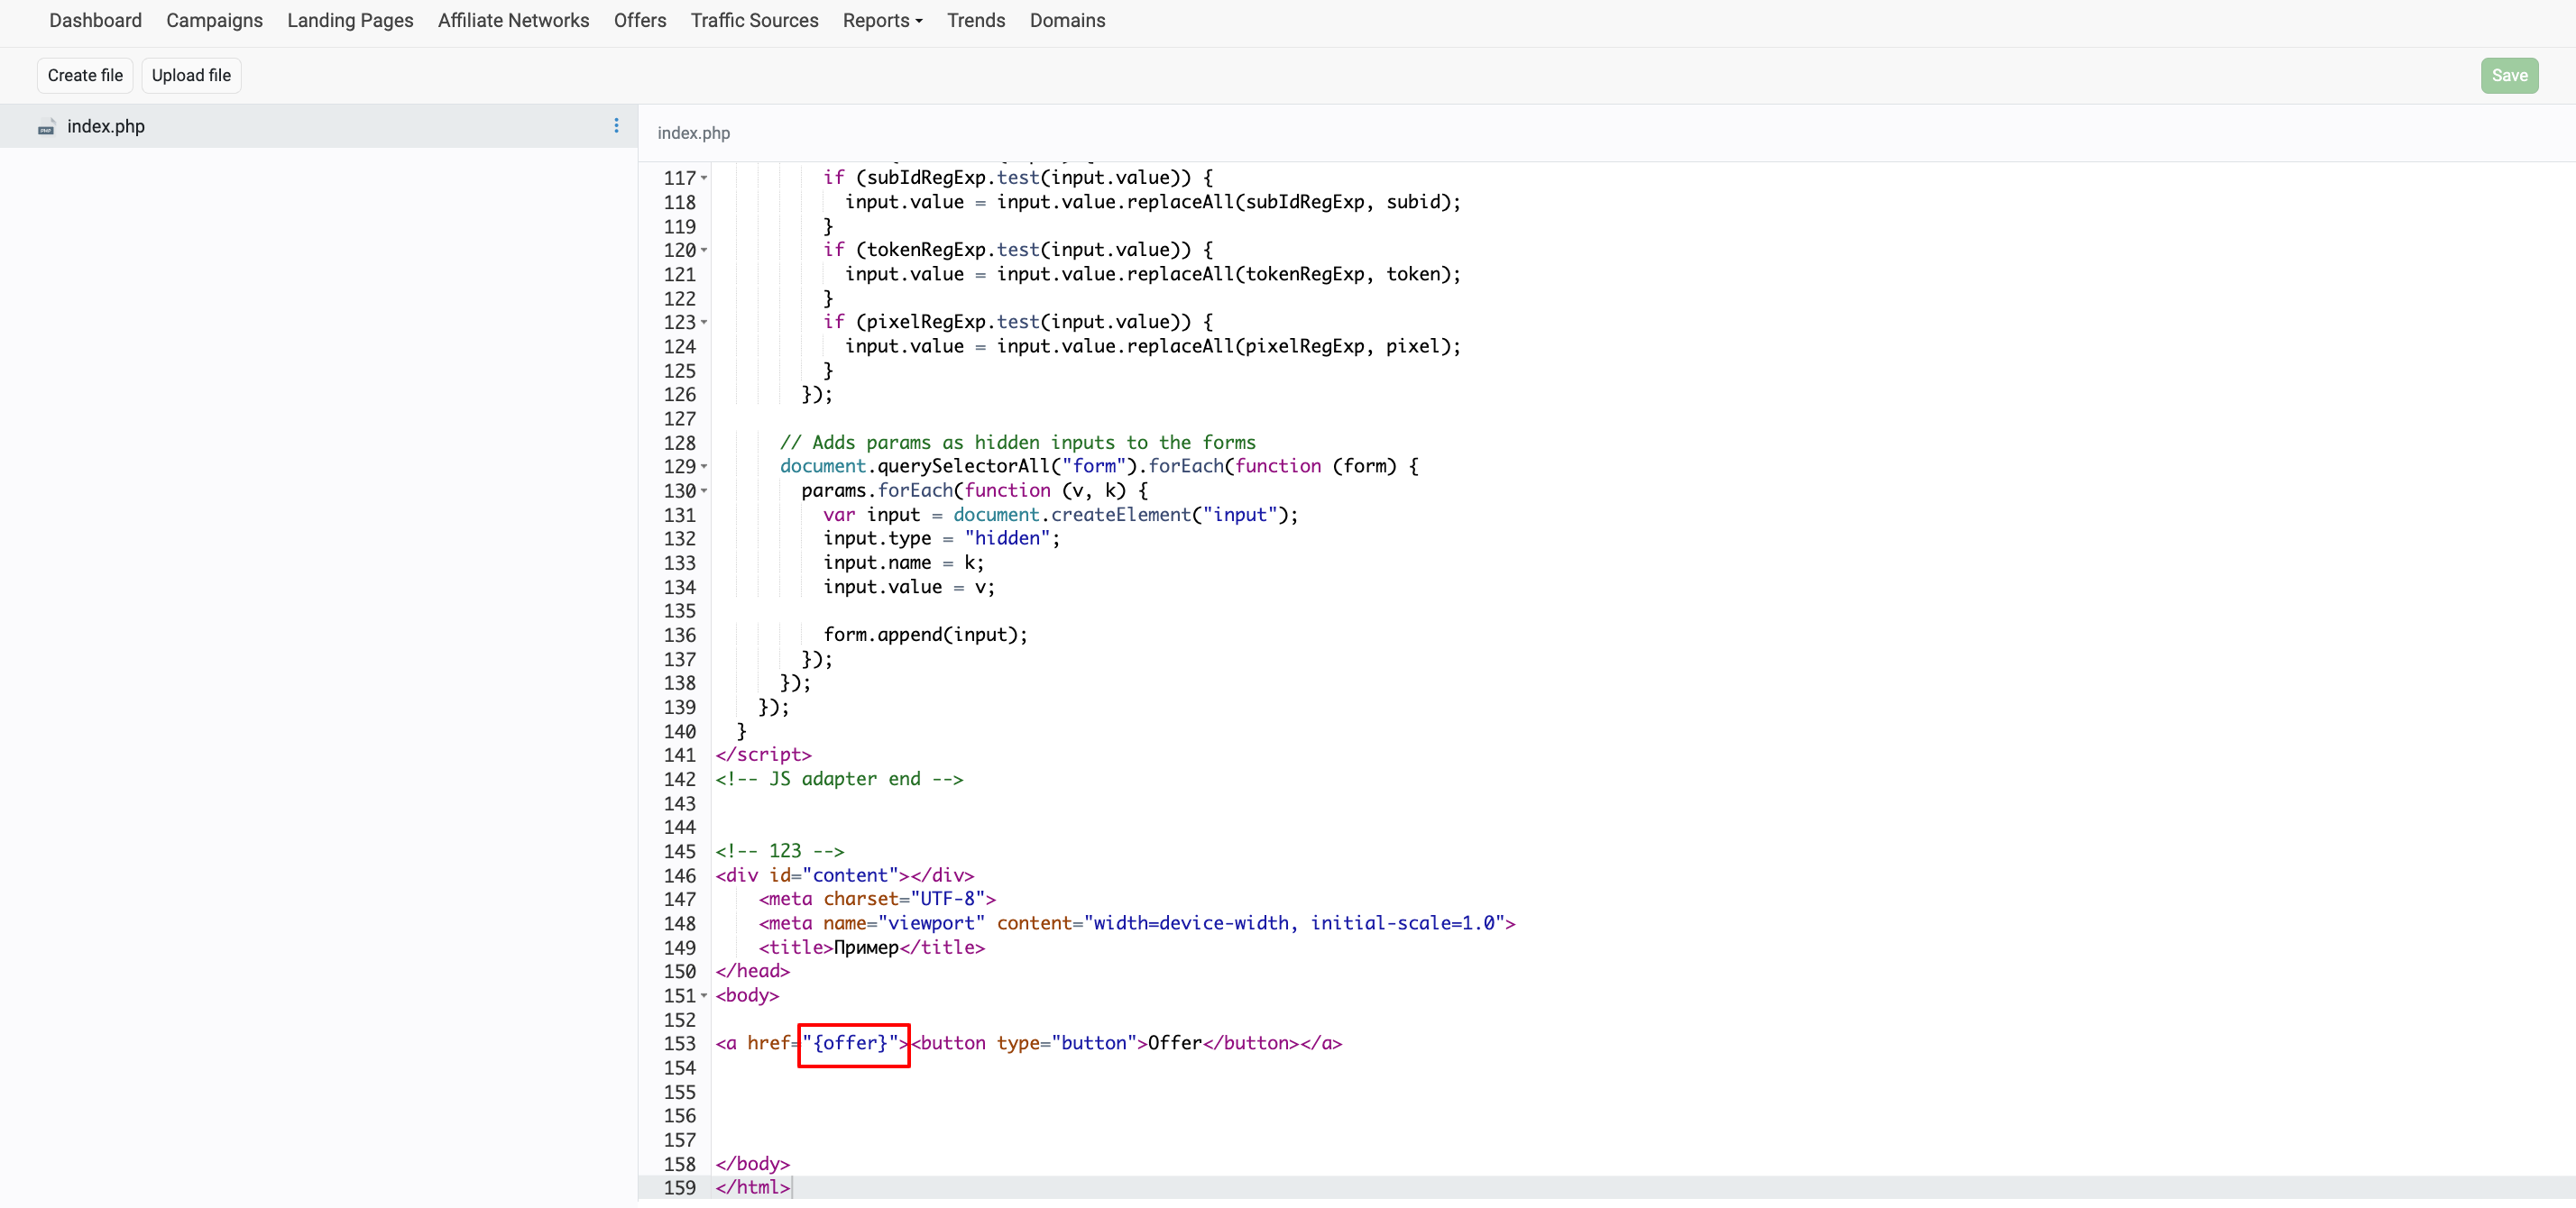Collapse the code fold at line 130
The width and height of the screenshot is (2576, 1208).
click(x=704, y=490)
